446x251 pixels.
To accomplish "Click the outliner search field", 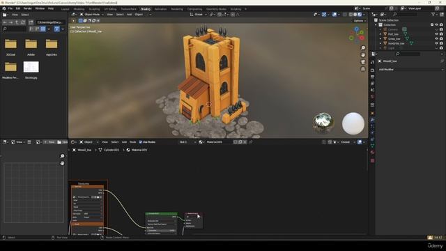I will click(x=405, y=14).
